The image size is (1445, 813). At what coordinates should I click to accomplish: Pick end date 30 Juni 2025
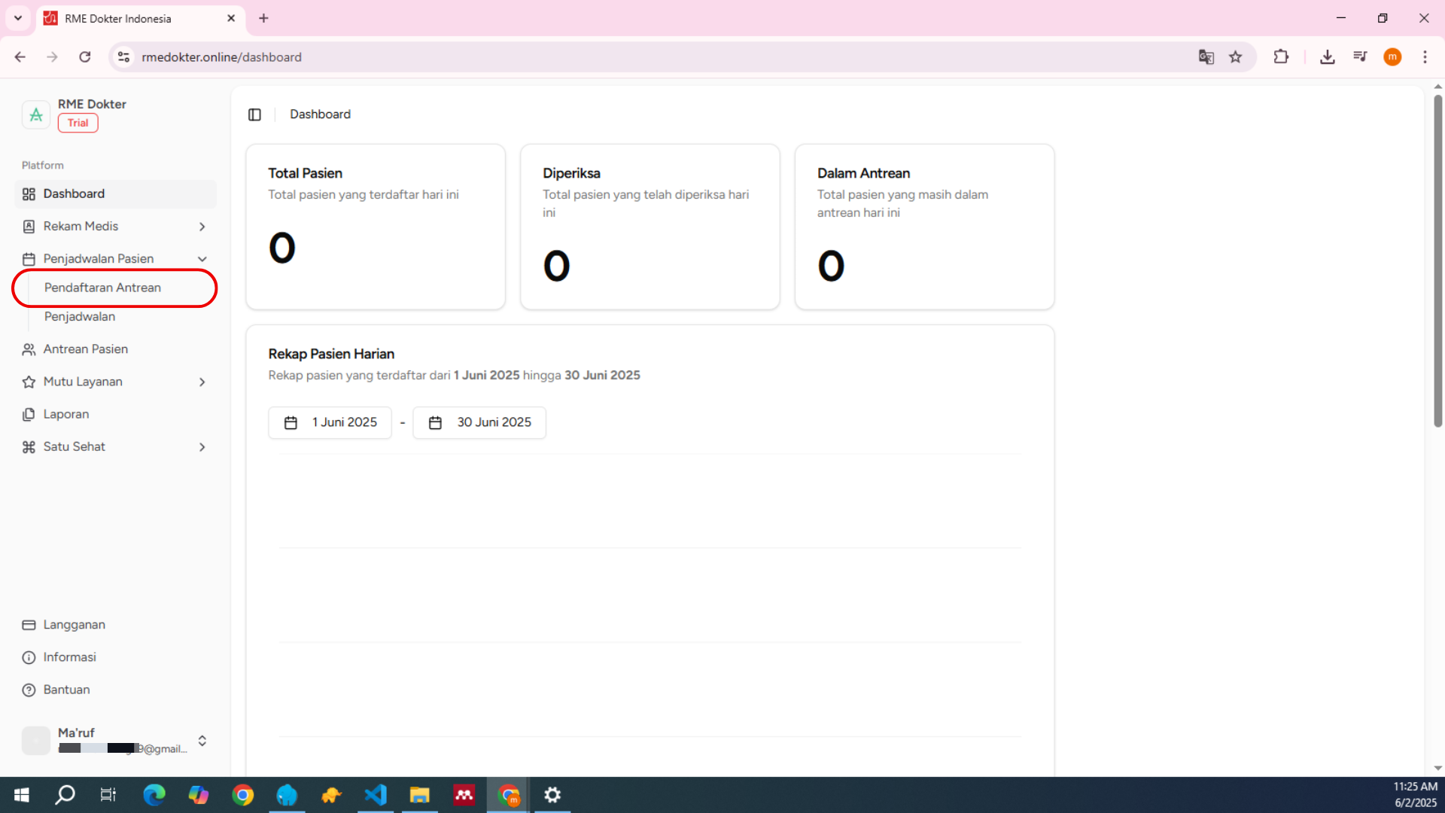(479, 422)
